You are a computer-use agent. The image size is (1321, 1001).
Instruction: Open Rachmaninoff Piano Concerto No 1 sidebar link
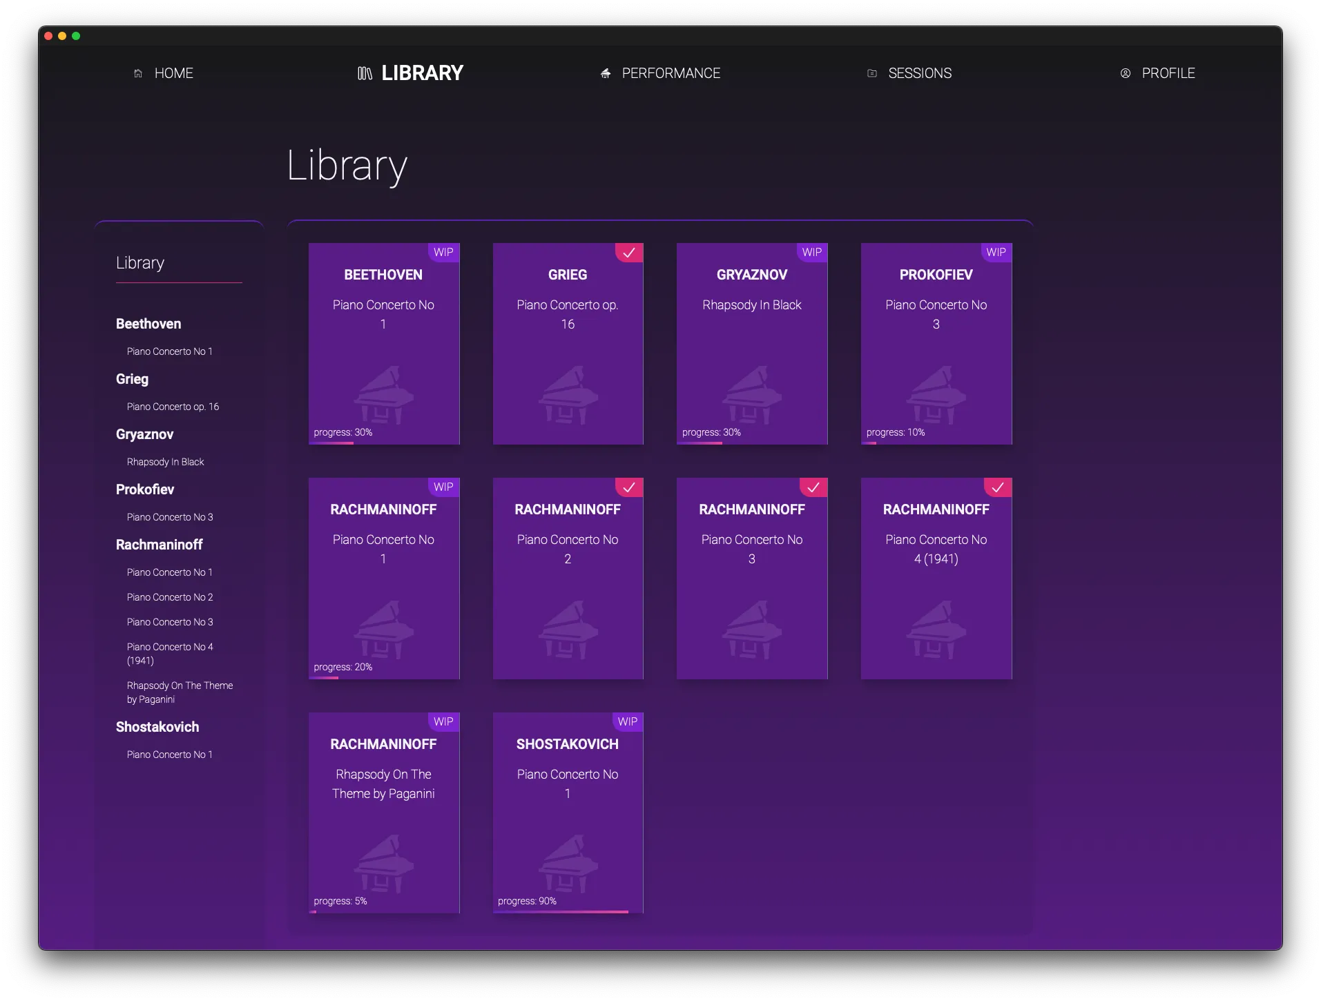point(169,572)
